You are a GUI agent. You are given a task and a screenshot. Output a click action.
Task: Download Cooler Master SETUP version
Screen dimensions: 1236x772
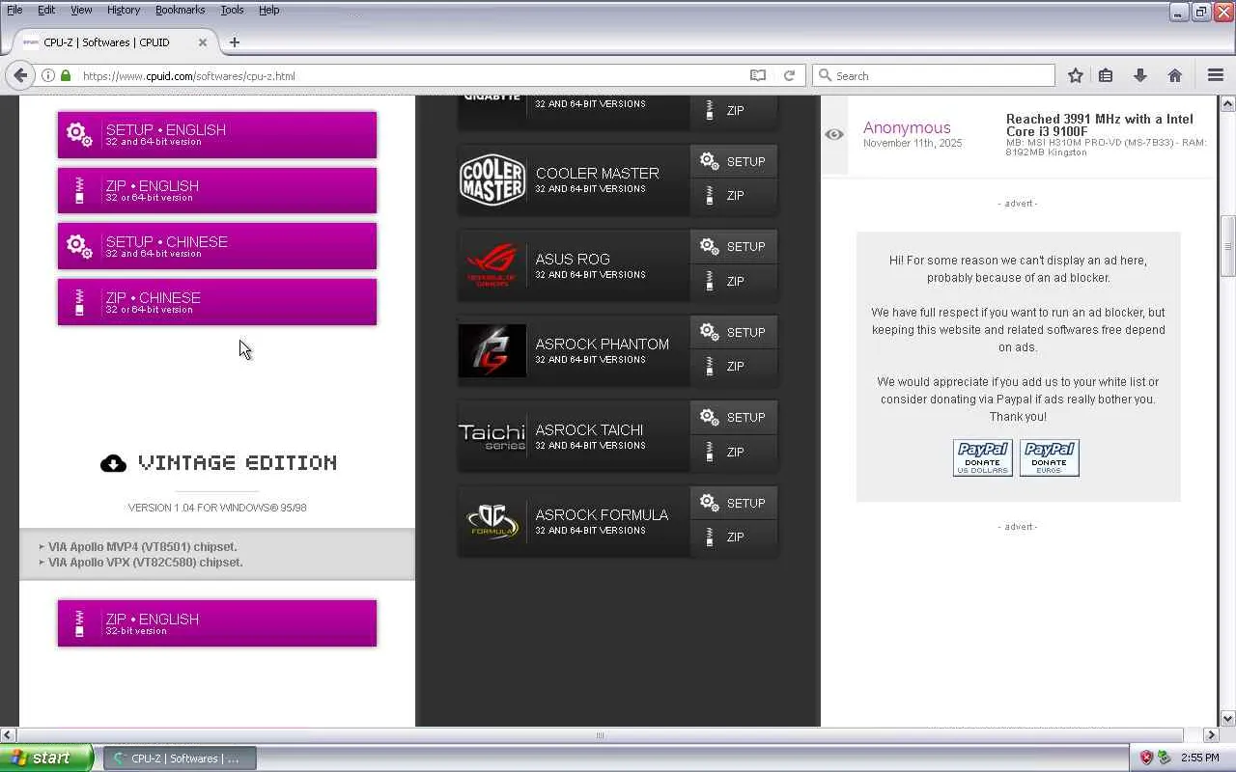tap(734, 161)
